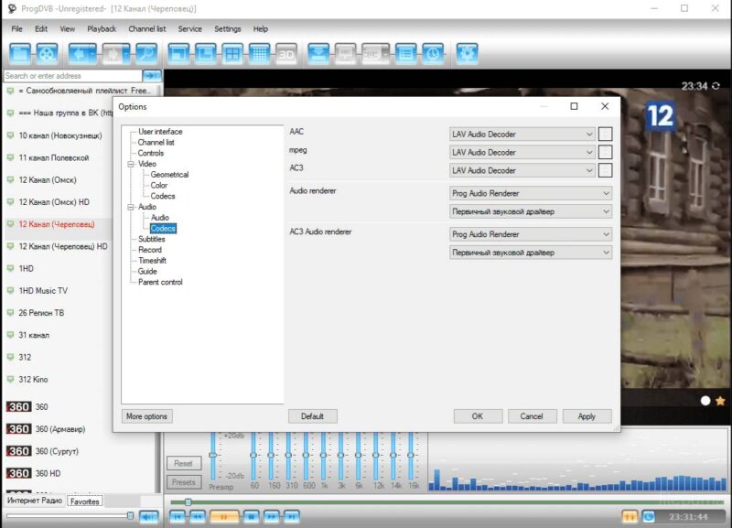
Task: Click the More options button
Action: coord(146,415)
